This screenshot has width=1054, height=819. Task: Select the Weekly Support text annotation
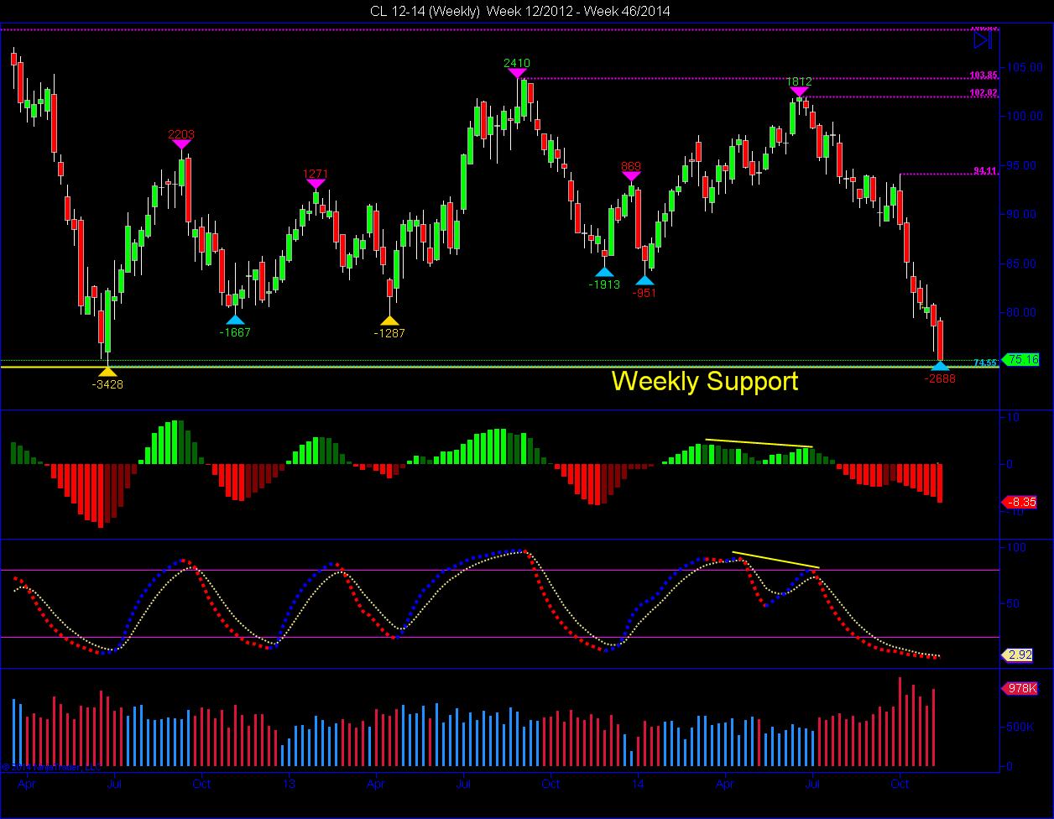tap(705, 381)
